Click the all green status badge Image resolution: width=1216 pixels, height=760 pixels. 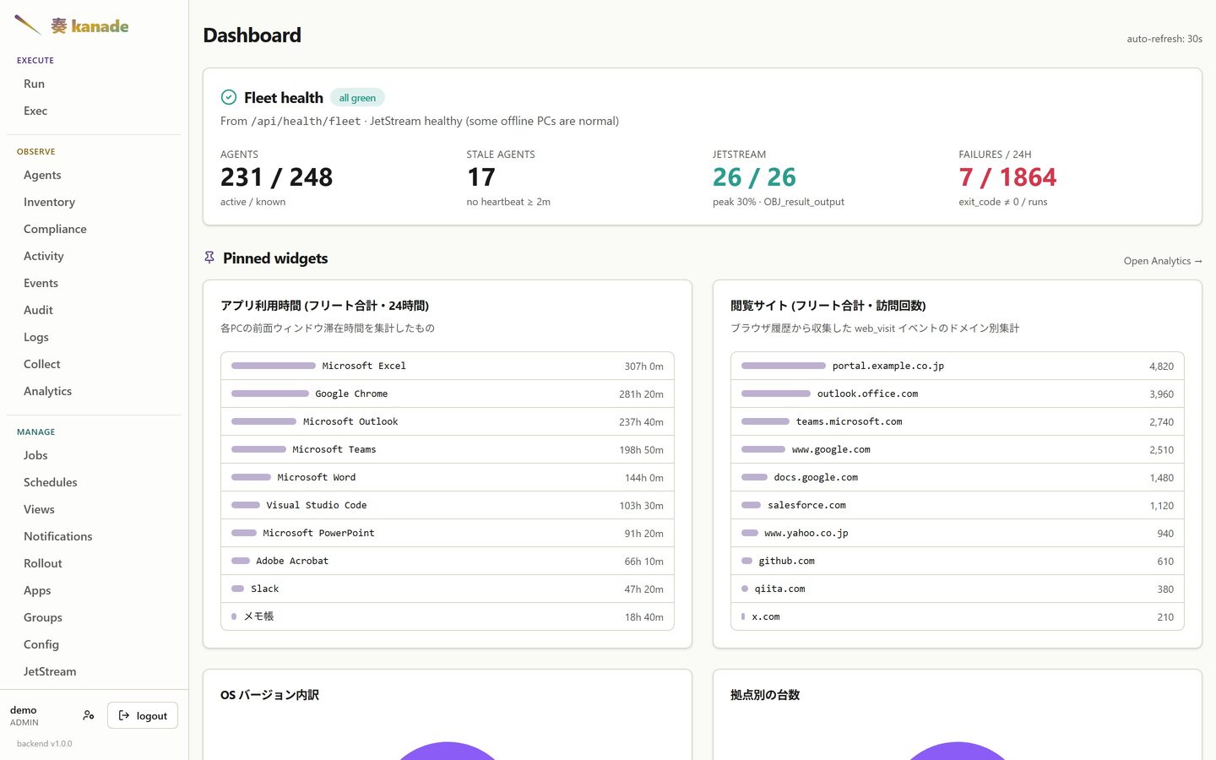357,98
